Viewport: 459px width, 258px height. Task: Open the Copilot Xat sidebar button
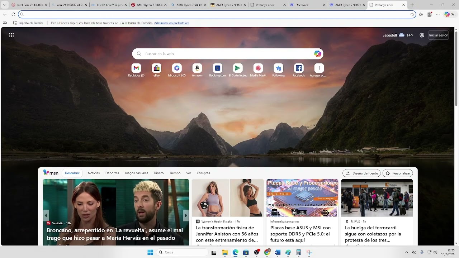click(x=450, y=14)
